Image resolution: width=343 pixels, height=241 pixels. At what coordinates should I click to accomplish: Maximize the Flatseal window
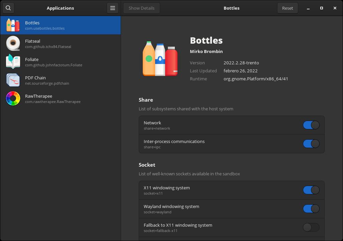(322, 8)
